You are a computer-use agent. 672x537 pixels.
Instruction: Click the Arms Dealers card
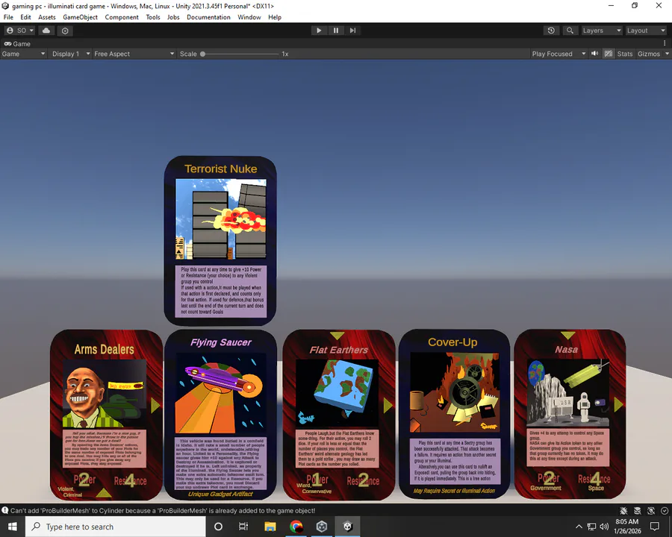(106, 415)
